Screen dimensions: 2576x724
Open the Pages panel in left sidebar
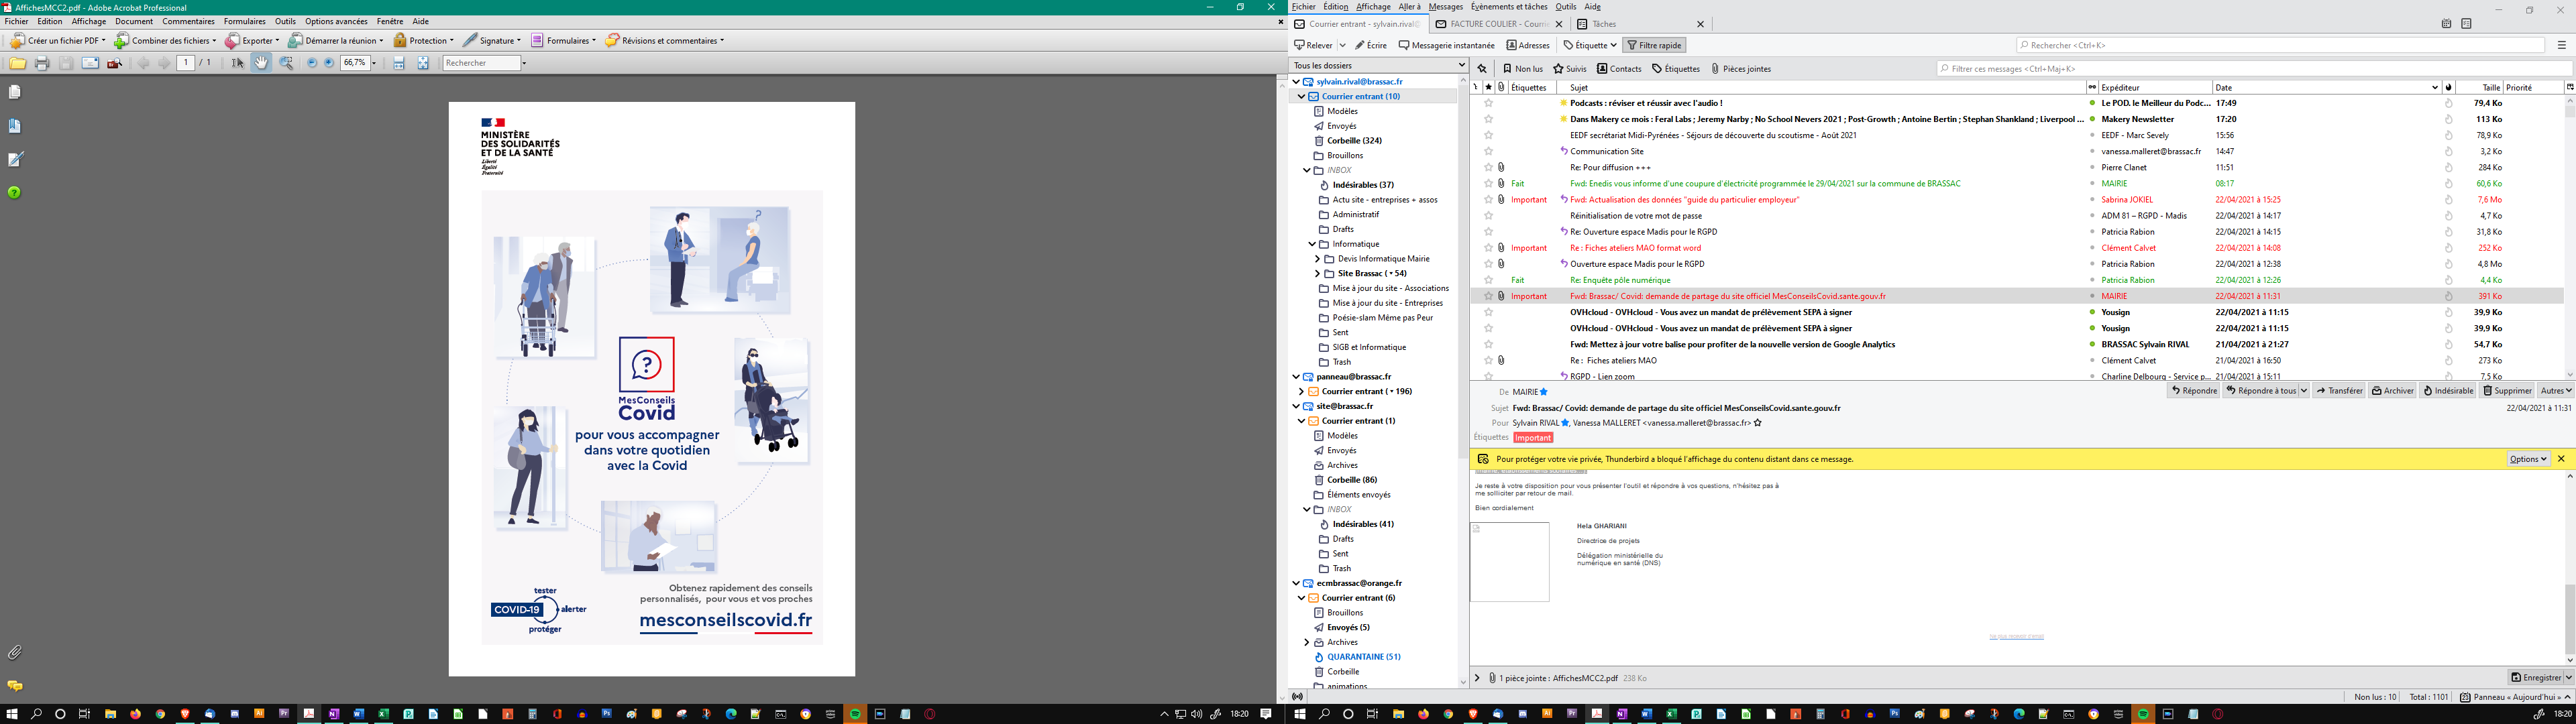point(15,92)
